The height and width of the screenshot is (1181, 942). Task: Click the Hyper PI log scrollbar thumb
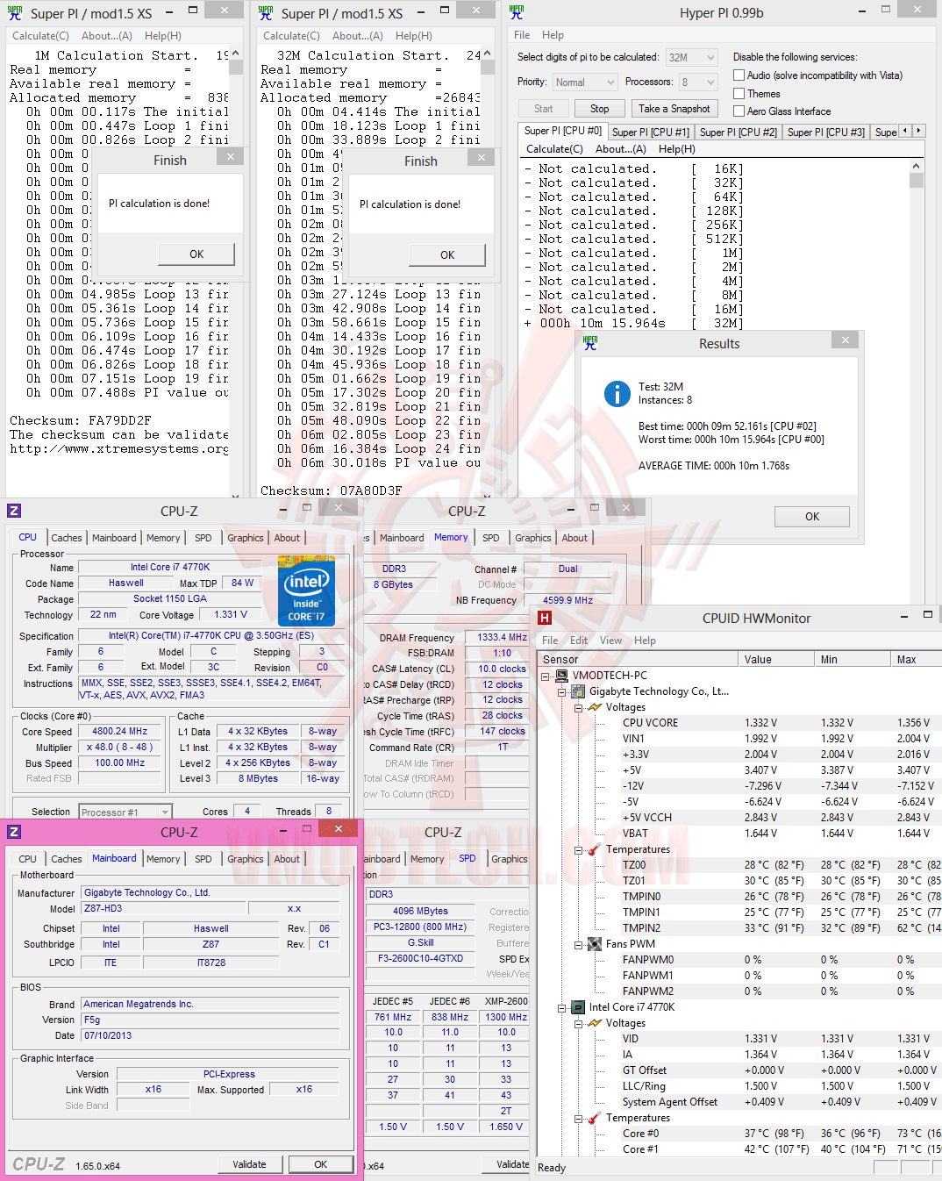[917, 181]
